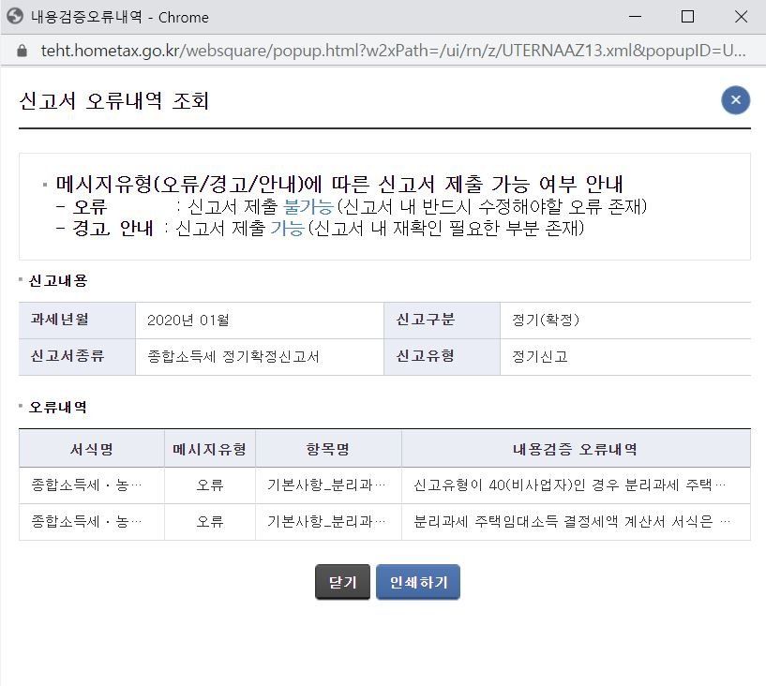This screenshot has height=686, width=766.
Task: Select the error row starting with 분리과세 주택임대소득 결정세액
Action: click(x=572, y=522)
